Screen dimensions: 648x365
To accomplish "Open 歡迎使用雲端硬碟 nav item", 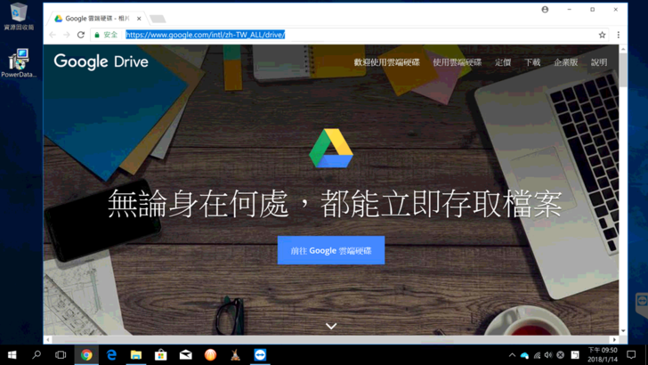I will point(386,62).
